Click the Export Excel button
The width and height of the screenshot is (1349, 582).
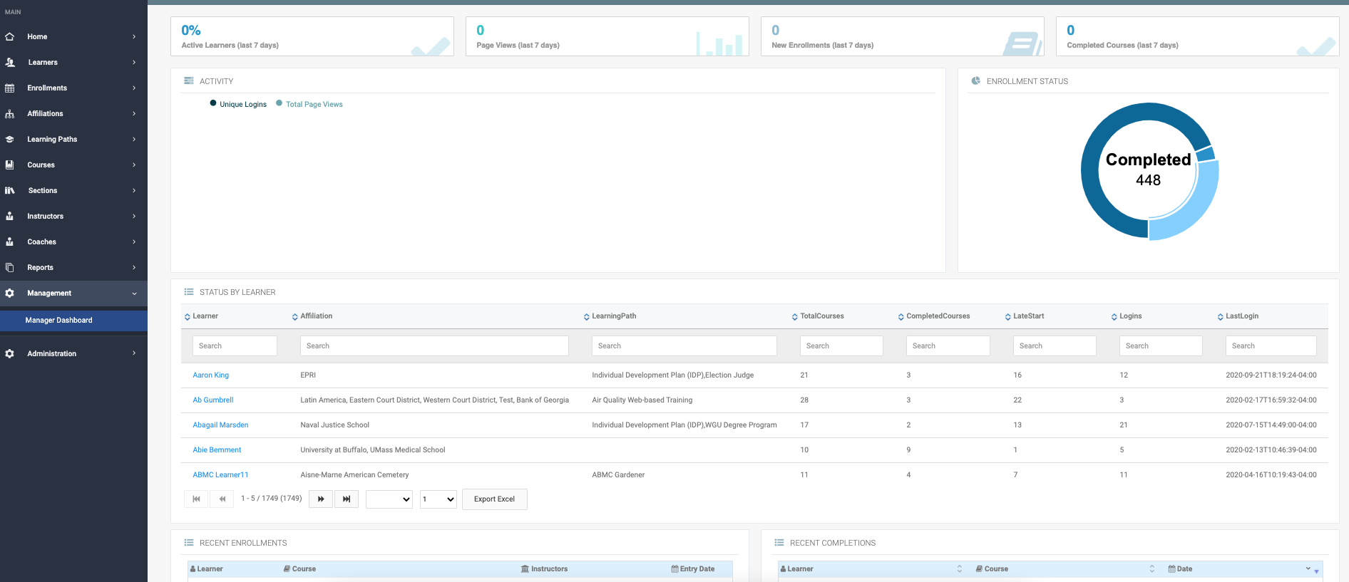click(x=494, y=499)
